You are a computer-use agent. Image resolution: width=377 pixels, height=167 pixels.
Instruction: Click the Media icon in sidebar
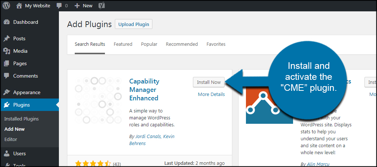[7, 51]
